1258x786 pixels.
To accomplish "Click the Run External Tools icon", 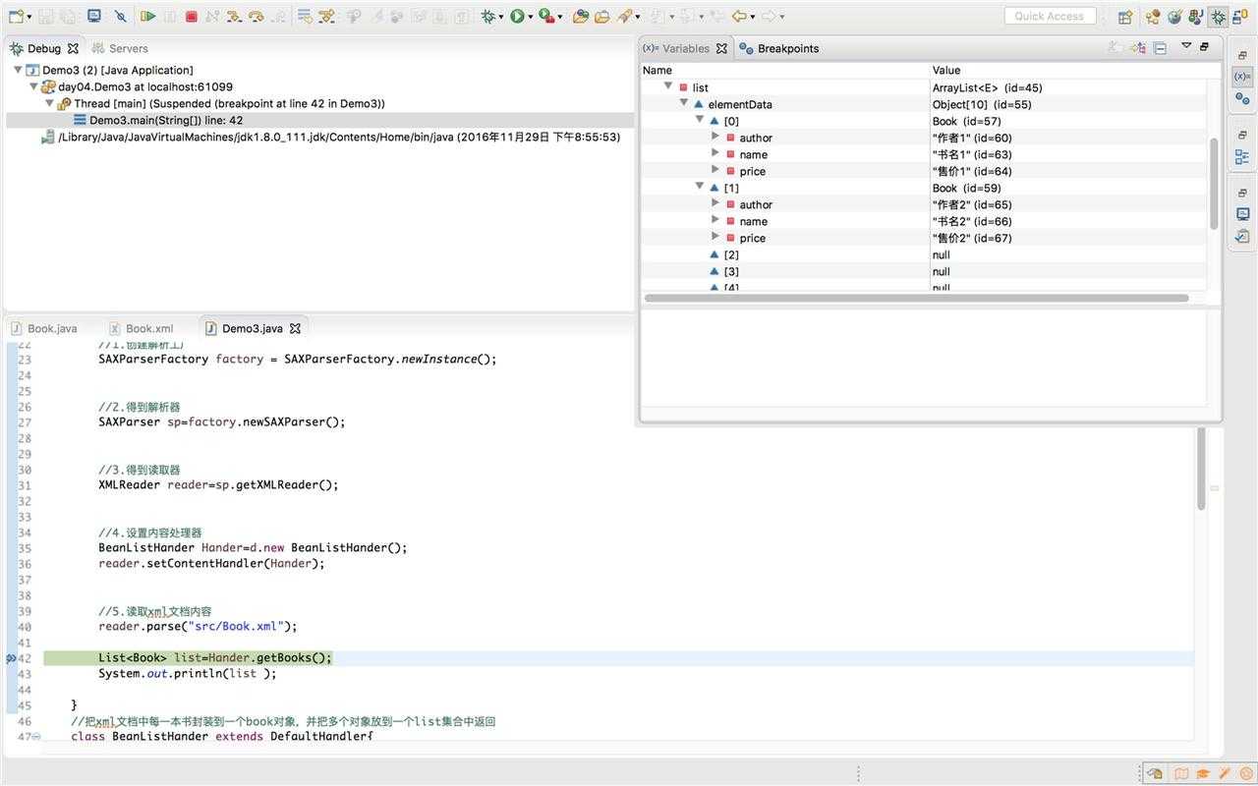I will 546,17.
